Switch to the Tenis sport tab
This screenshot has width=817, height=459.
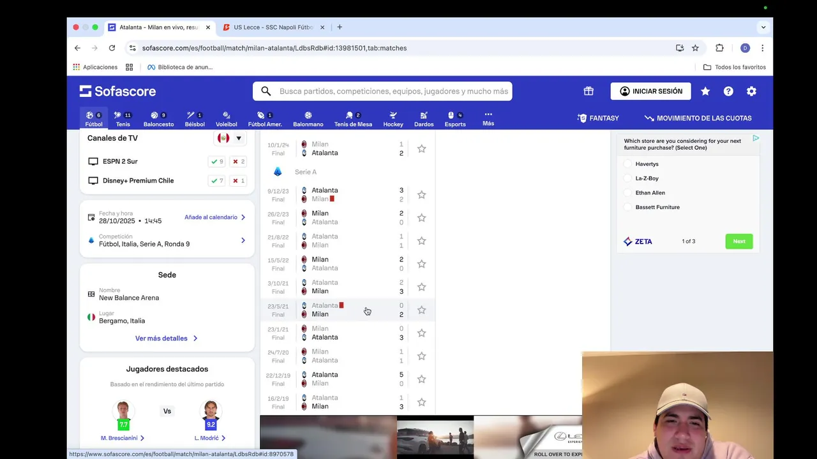point(123,119)
